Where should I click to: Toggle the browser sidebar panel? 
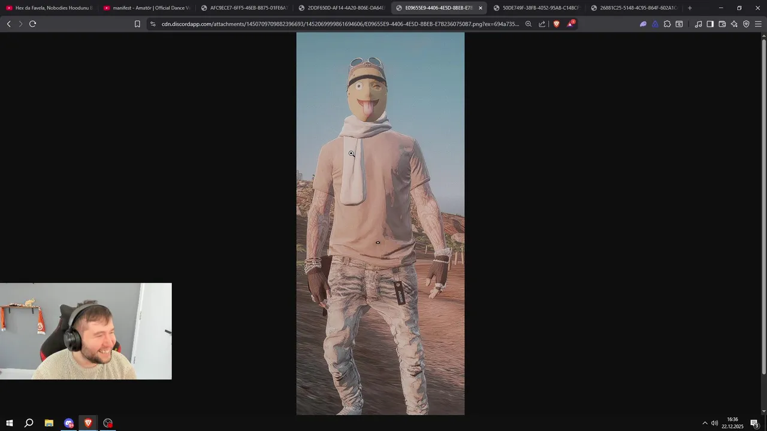[710, 24]
